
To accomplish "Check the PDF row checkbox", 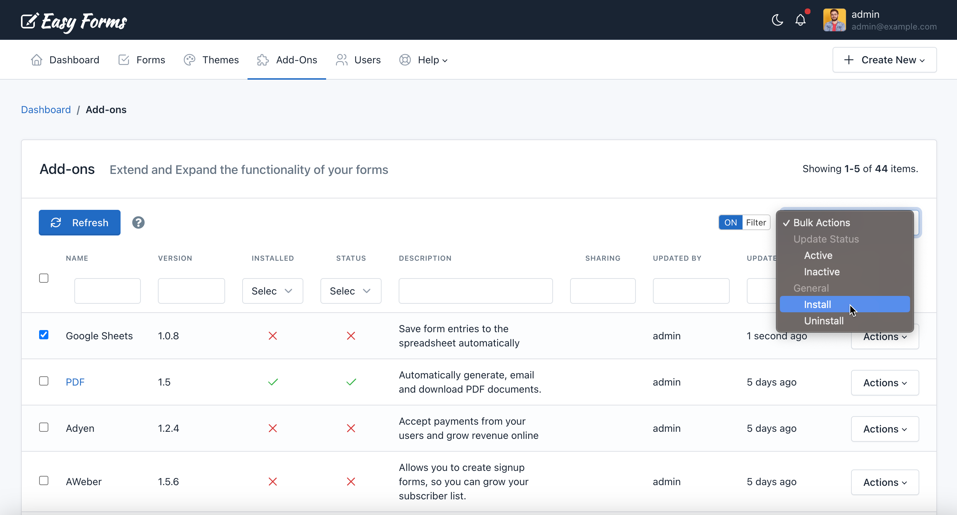I will click(44, 381).
